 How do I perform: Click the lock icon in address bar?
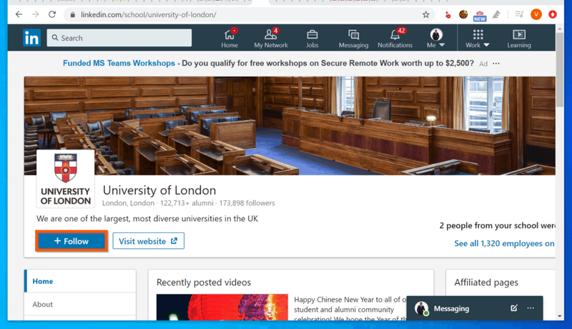73,14
